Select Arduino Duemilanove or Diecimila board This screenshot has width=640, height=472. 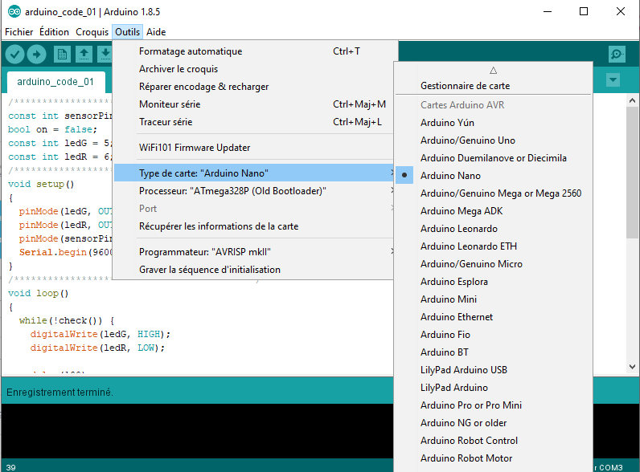493,158
